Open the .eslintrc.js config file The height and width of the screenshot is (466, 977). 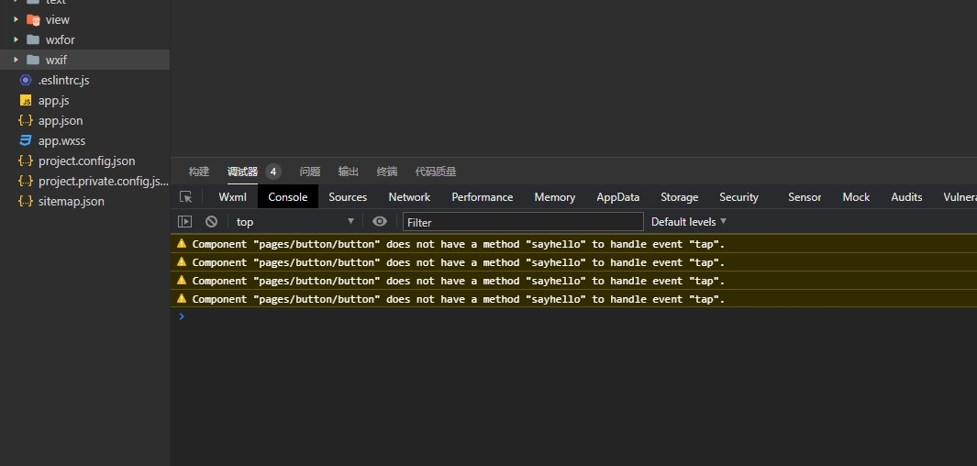(x=63, y=81)
